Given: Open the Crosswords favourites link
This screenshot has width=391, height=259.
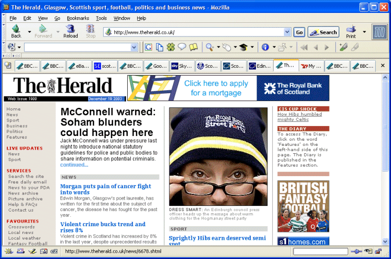Looking at the screenshot, I should [x=21, y=227].
